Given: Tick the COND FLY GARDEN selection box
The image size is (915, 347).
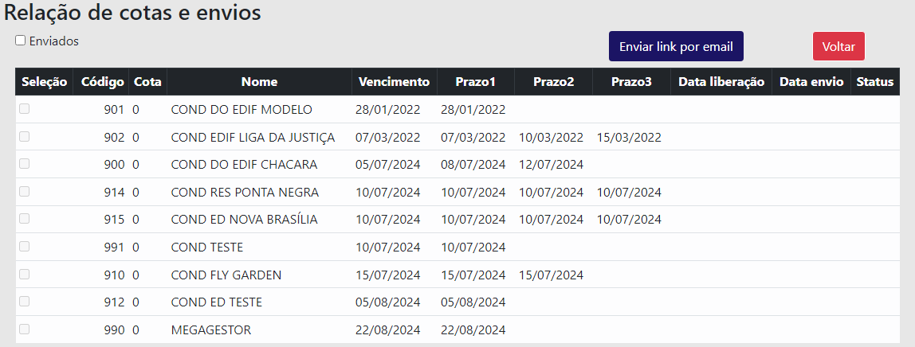Looking at the screenshot, I should [25, 275].
